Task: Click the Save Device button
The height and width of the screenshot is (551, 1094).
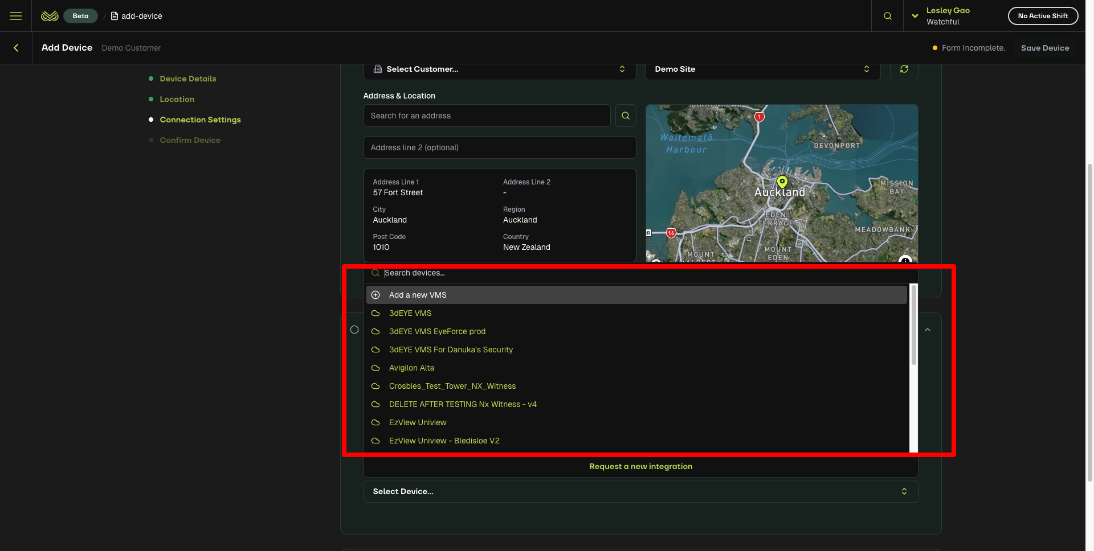Action: 1044,48
